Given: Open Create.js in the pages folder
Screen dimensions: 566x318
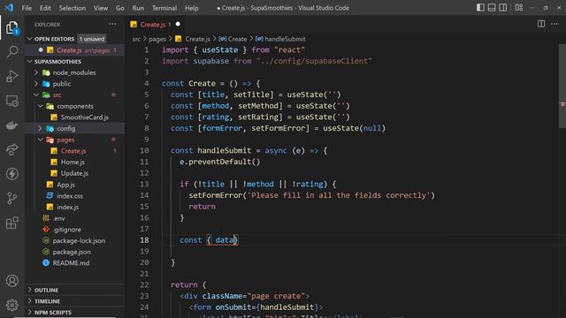Looking at the screenshot, I should tap(73, 151).
